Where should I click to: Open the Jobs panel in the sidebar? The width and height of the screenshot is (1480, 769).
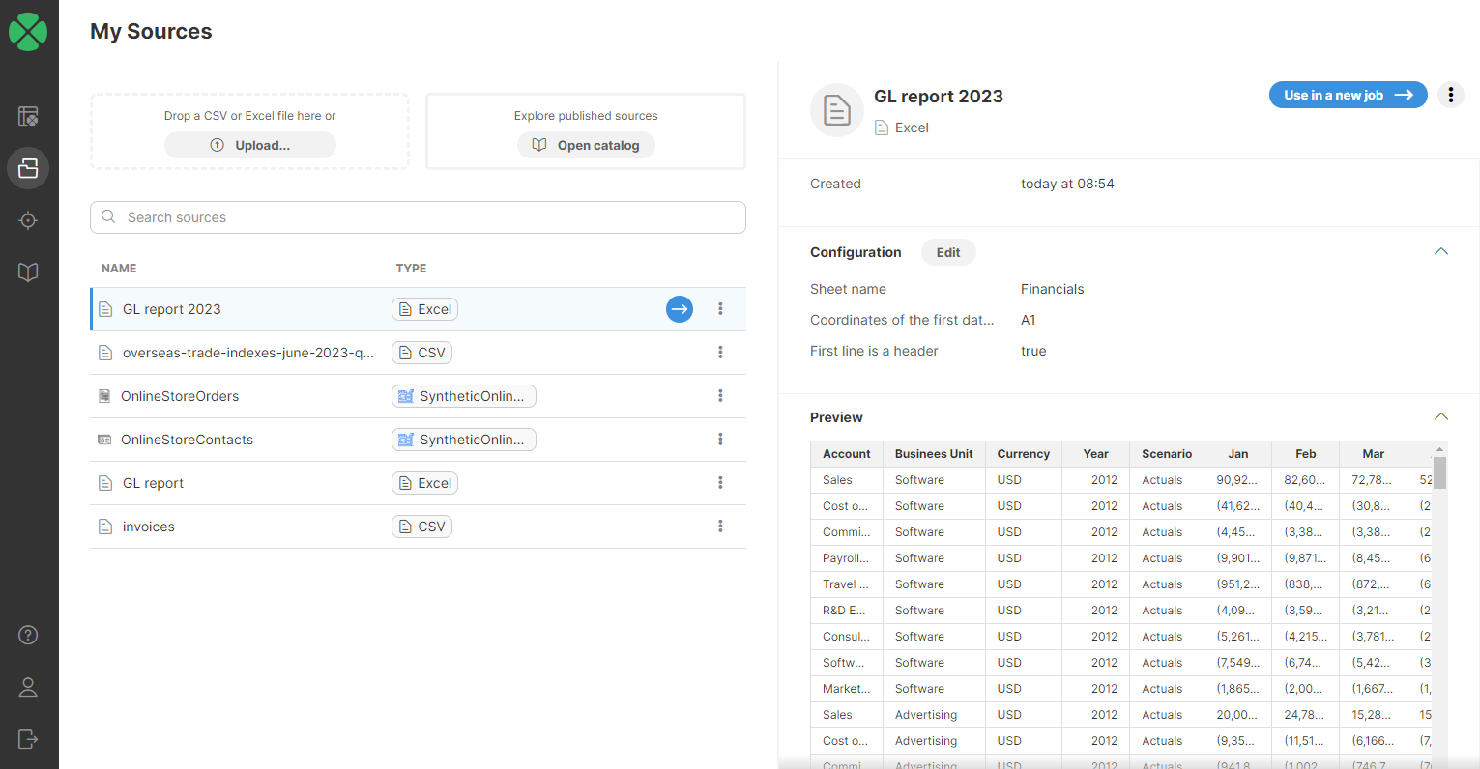pyautogui.click(x=28, y=115)
